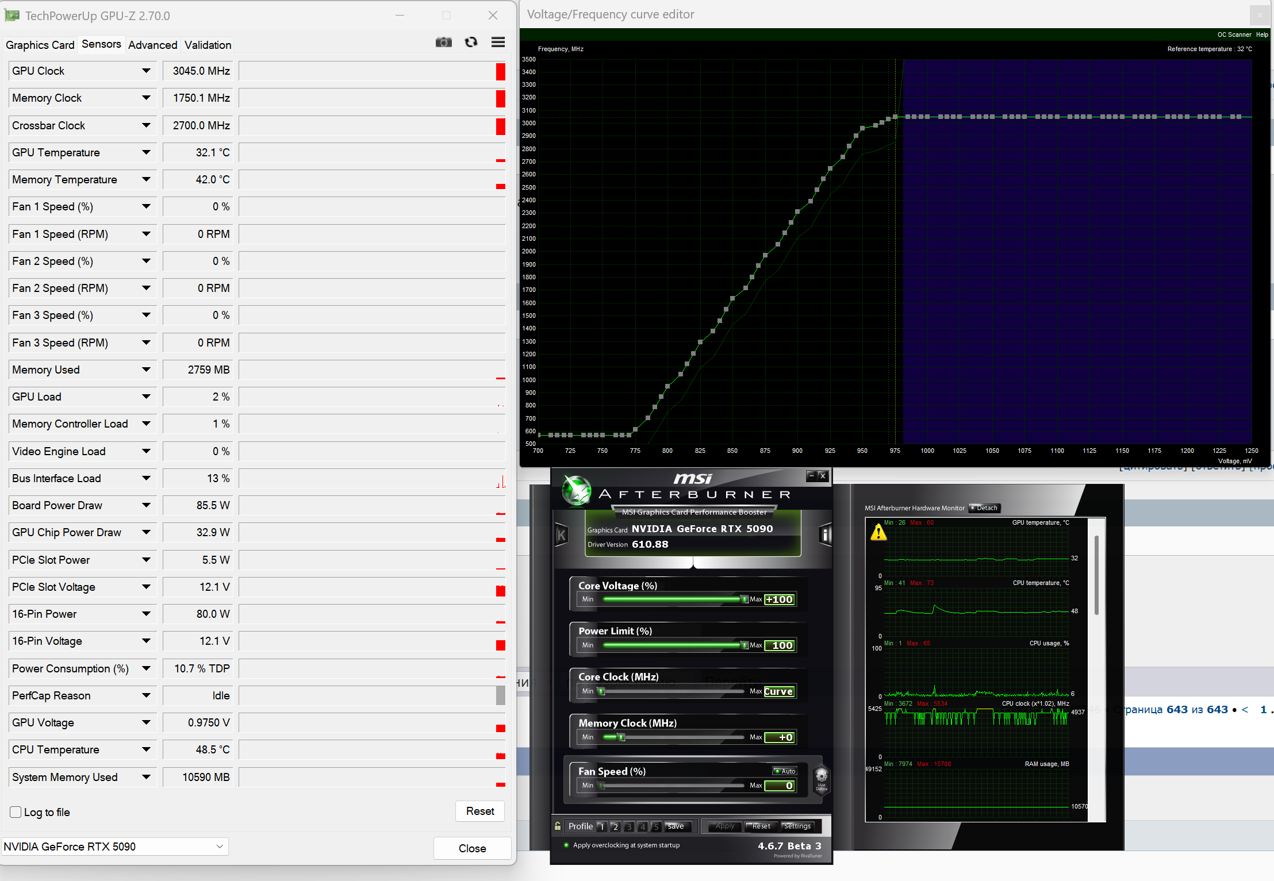The image size is (1274, 881).
Task: Click the Core Voltage slider handle
Action: 745,599
